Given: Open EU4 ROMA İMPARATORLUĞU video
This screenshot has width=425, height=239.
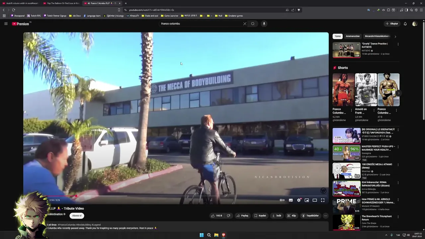Looking at the screenshot, I should [346, 188].
